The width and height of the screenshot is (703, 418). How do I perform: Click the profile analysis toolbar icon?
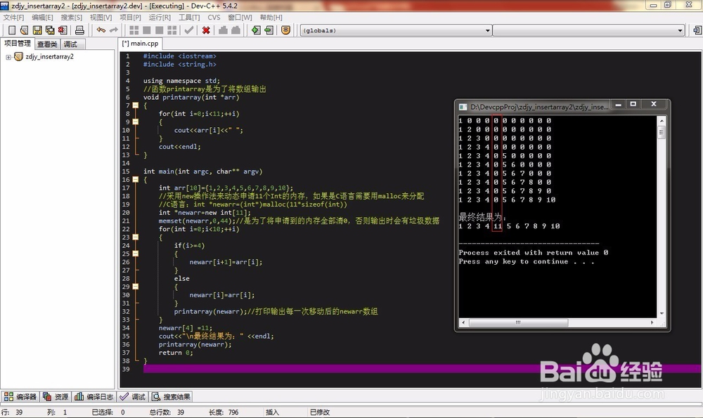coord(223,30)
